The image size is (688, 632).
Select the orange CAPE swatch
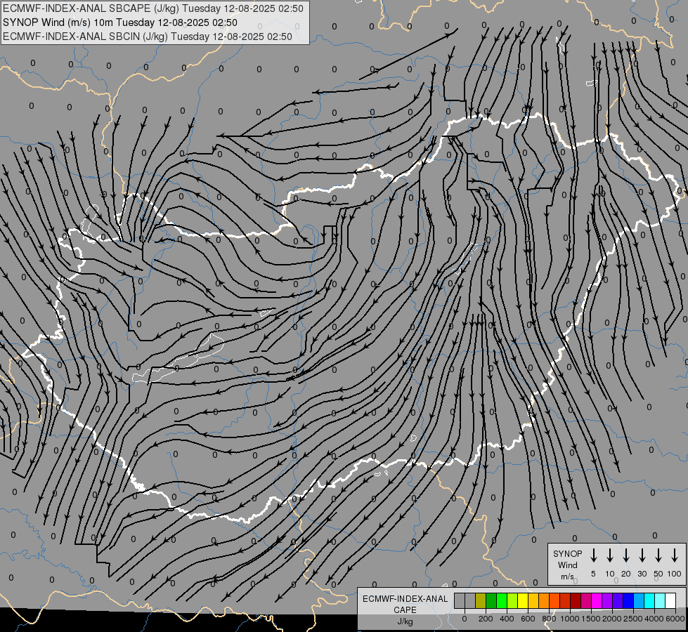(544, 600)
